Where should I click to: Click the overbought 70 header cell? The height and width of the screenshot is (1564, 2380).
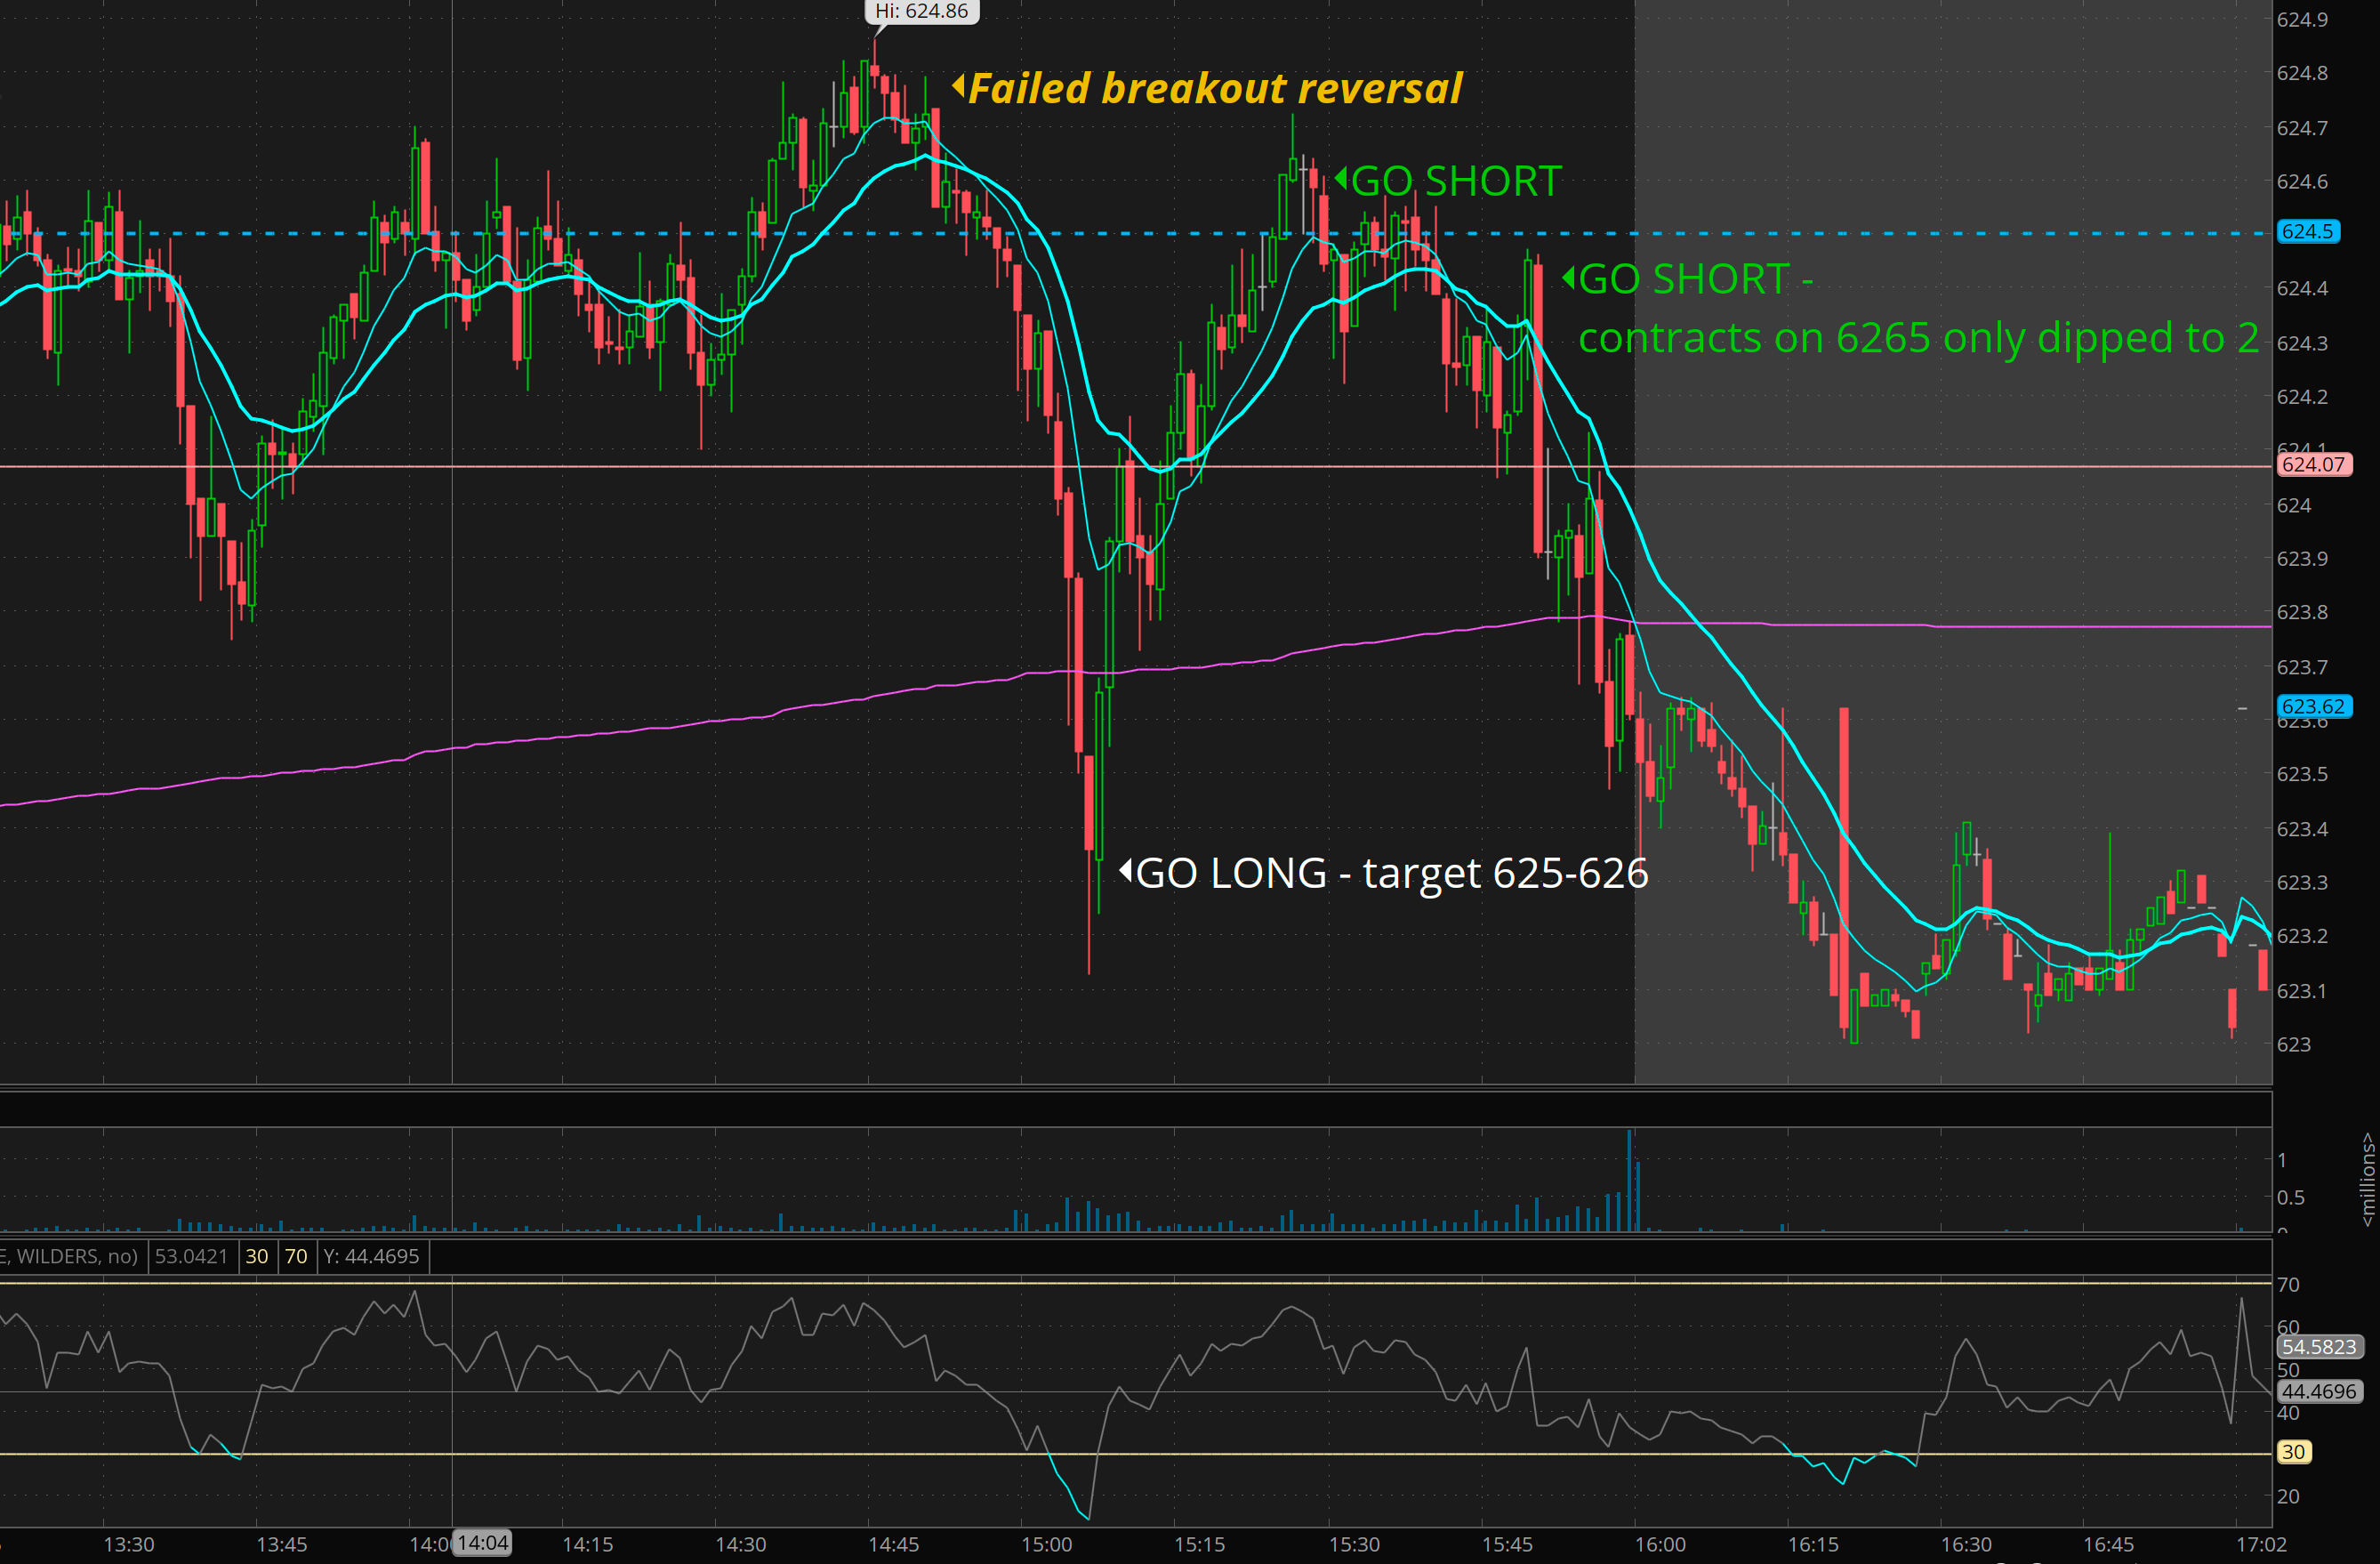point(296,1256)
